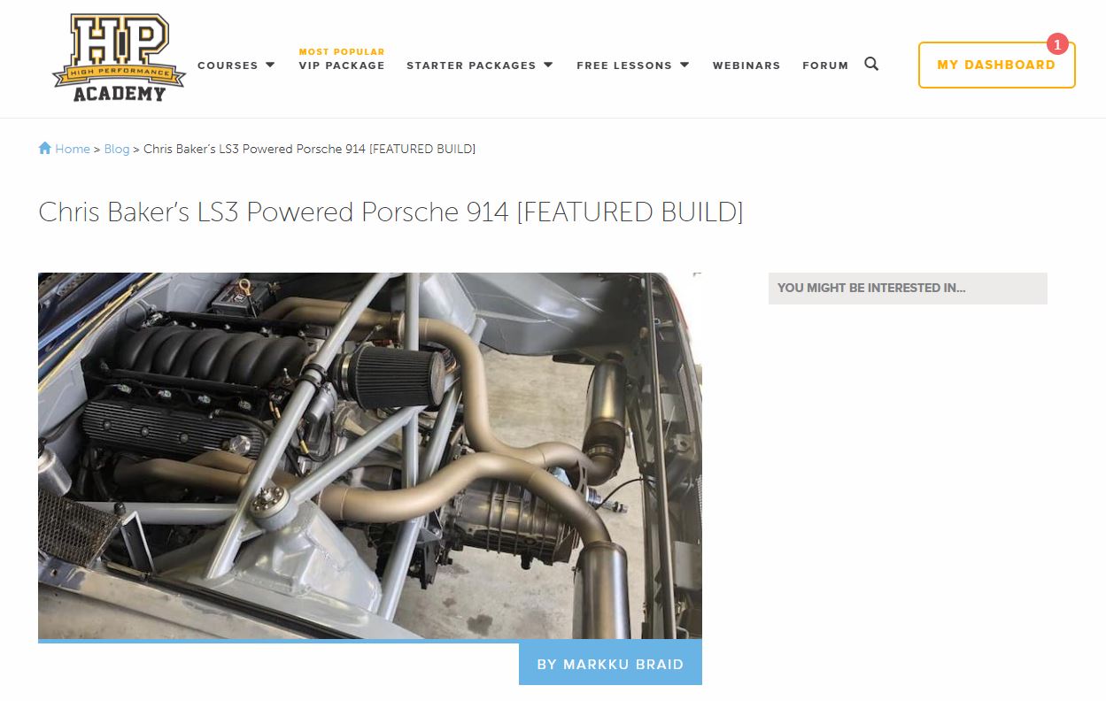The width and height of the screenshot is (1106, 701).
Task: Open the Starter Packages menu
Action: [471, 65]
